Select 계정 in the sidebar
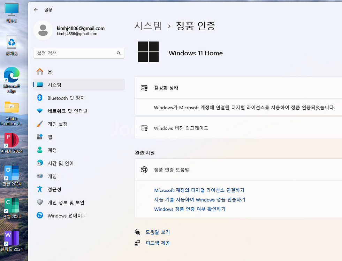This screenshot has height=261, width=342. coord(79,150)
